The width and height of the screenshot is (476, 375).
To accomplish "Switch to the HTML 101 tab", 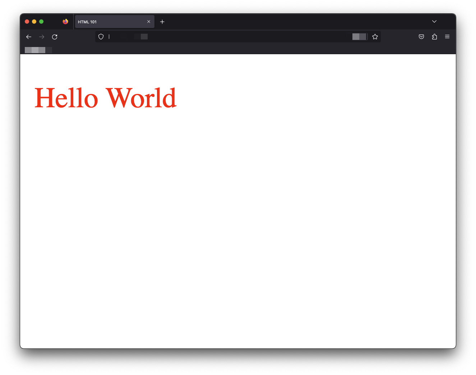I will [x=108, y=22].
